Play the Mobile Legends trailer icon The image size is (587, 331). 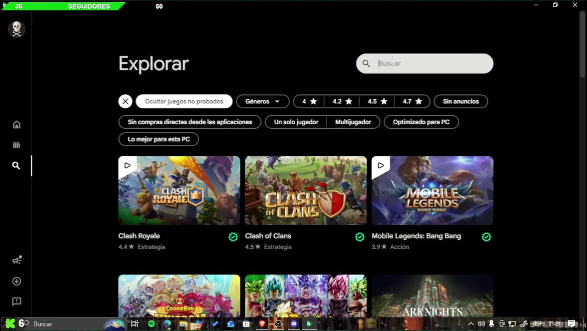point(381,165)
